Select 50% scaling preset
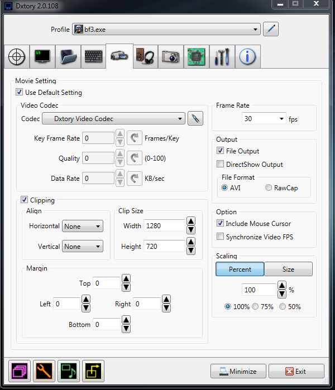Screen dimensions: 335x390 click(282, 306)
